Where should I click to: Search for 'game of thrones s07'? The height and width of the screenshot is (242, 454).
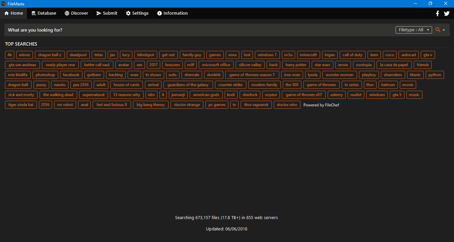(x=304, y=95)
